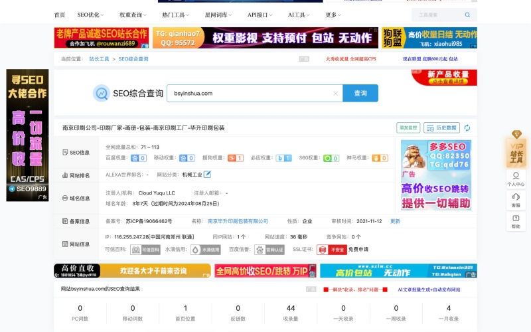
Task: Click the SEO信息 row icon
Action: click(65, 153)
